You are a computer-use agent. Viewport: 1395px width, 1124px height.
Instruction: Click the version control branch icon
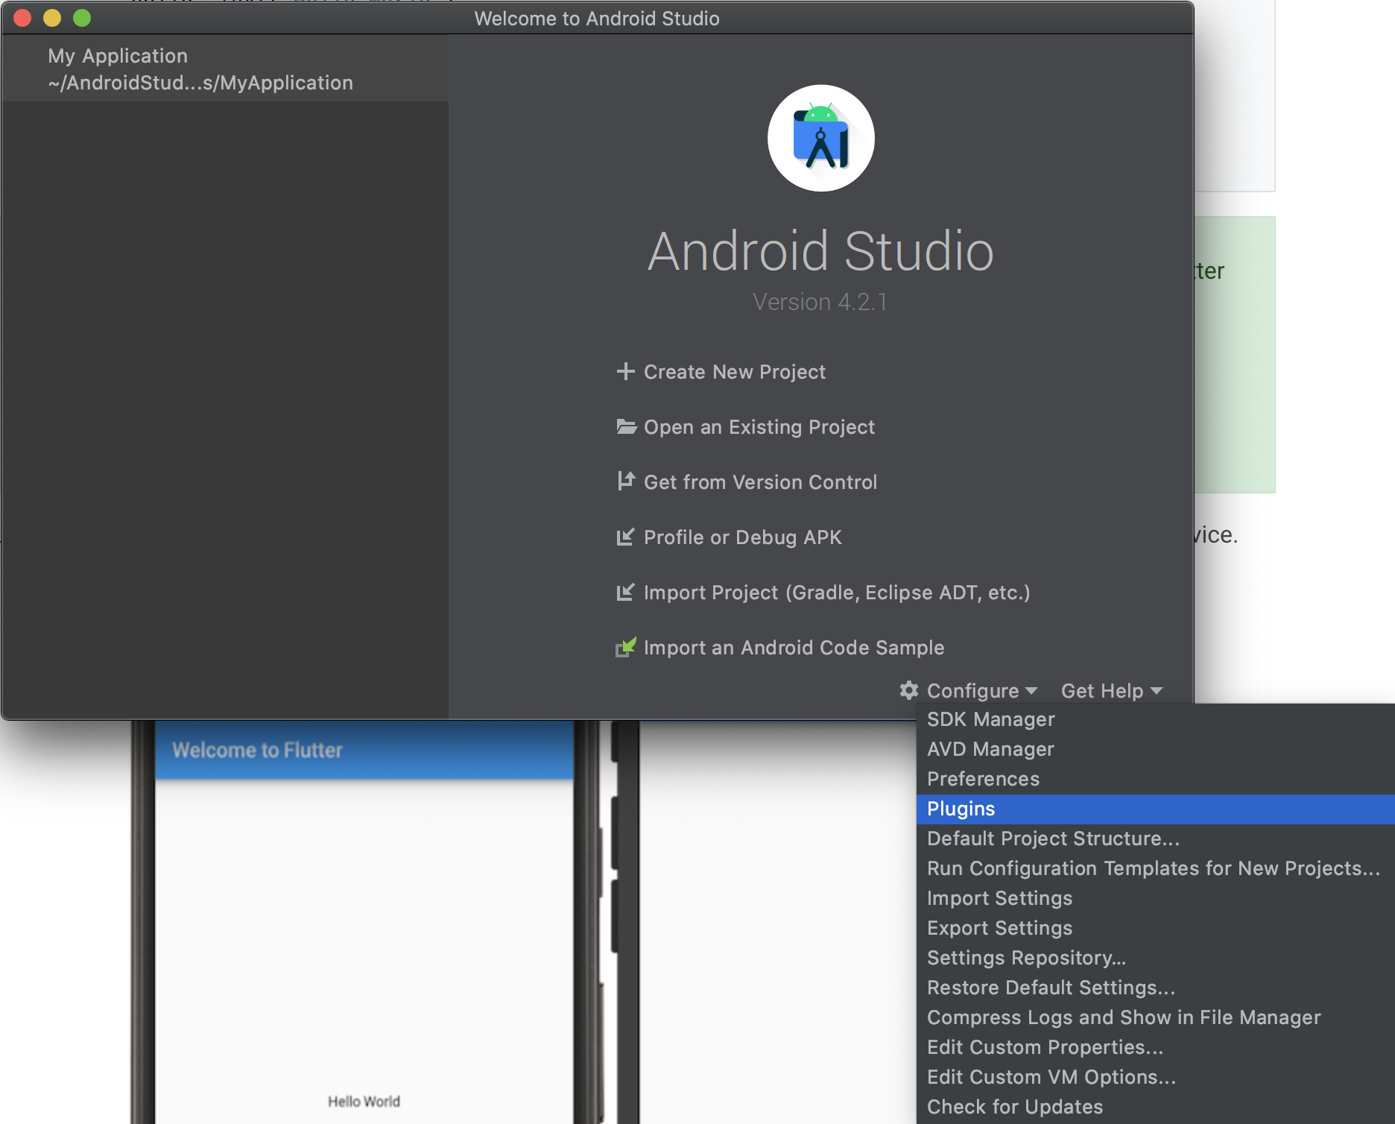click(626, 482)
